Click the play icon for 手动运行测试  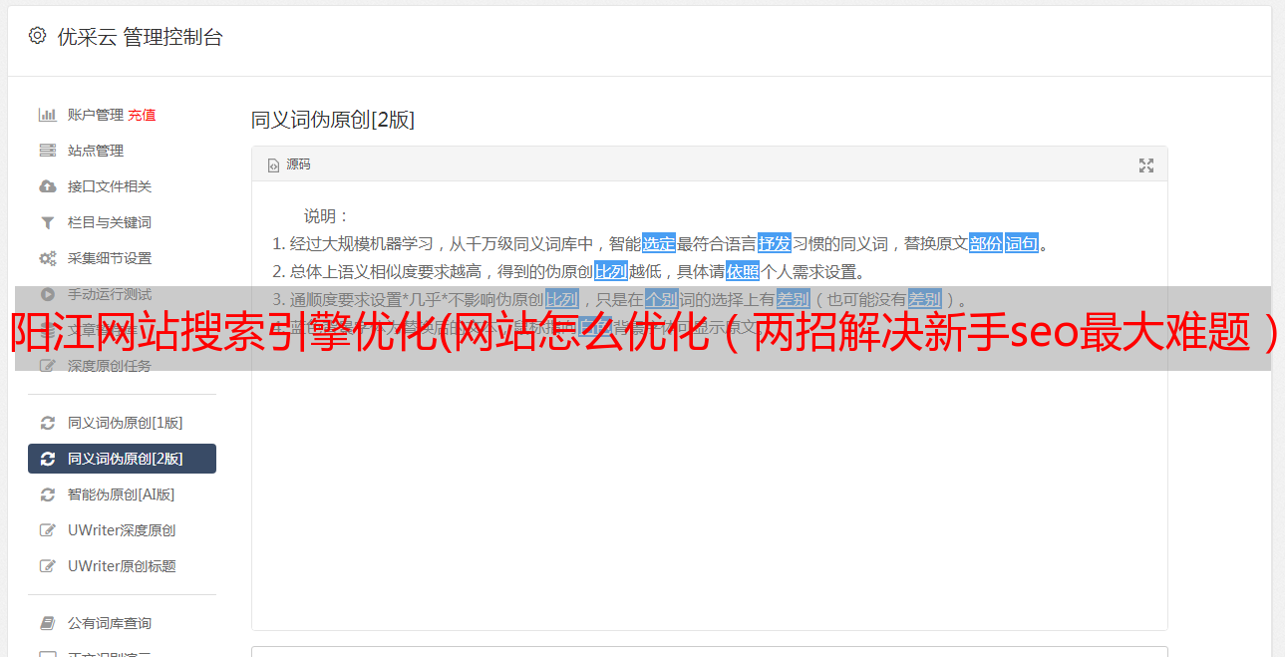click(47, 294)
